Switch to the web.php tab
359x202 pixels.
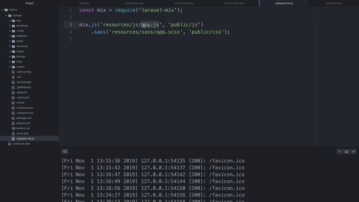tap(84, 3)
